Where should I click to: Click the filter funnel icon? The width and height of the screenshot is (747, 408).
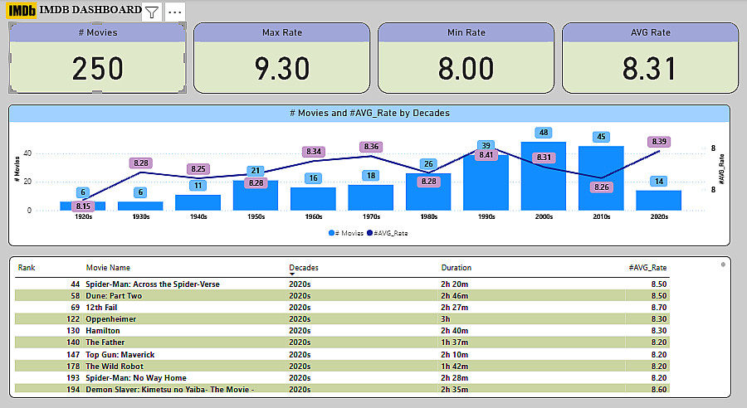(152, 12)
